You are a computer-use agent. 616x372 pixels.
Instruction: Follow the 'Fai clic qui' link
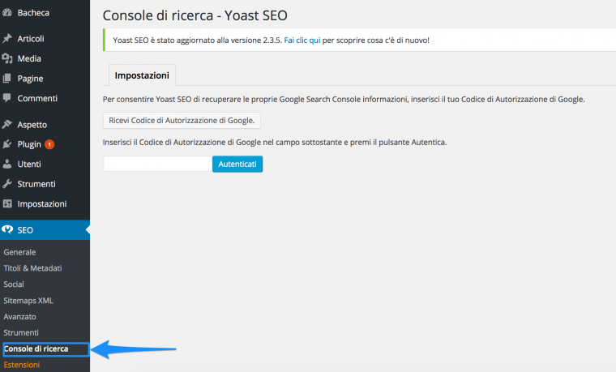pyautogui.click(x=302, y=40)
